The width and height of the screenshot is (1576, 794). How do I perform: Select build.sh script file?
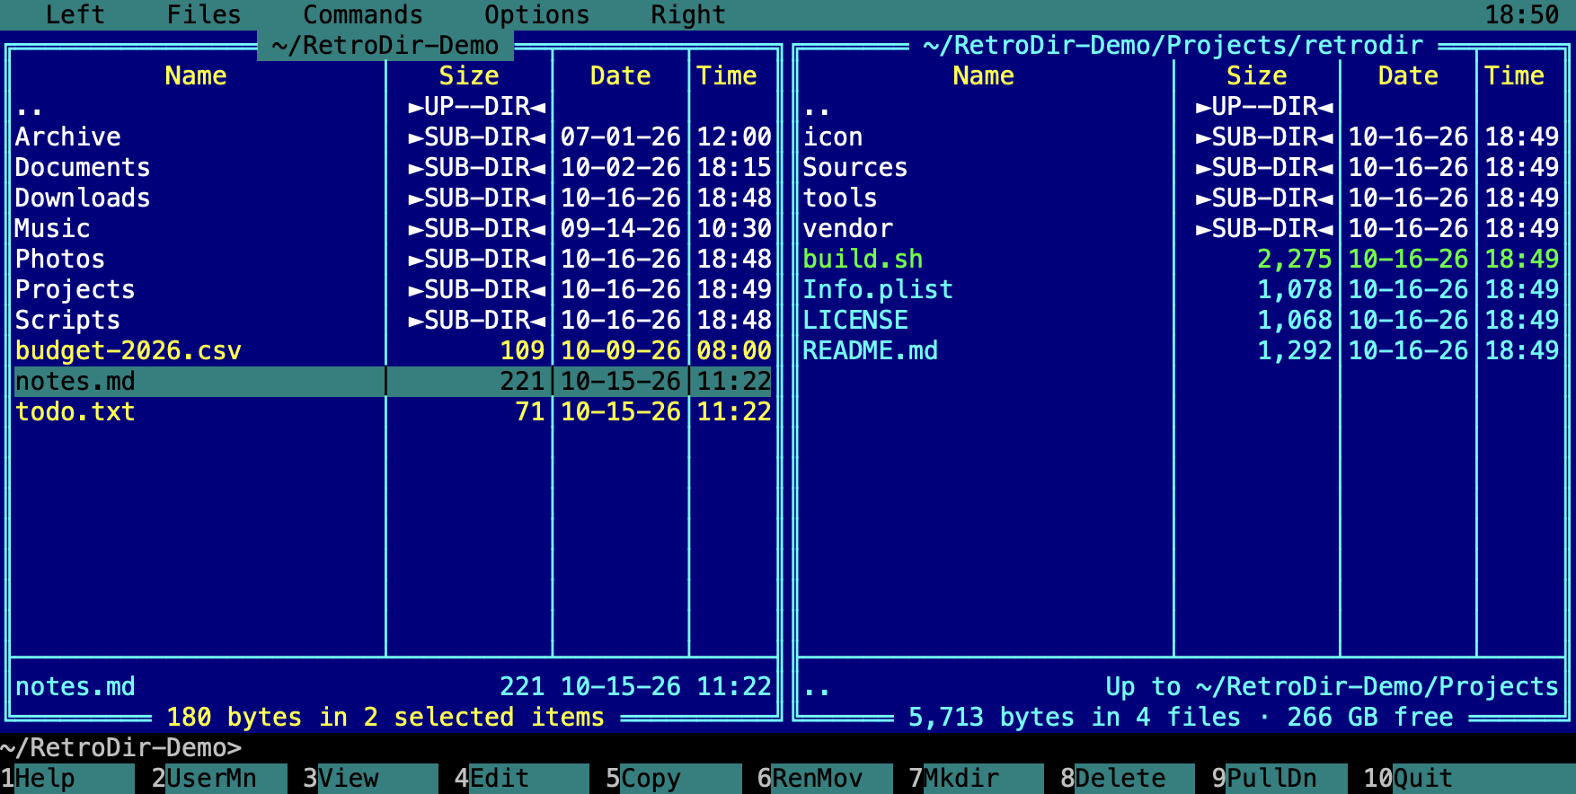[x=1181, y=259]
